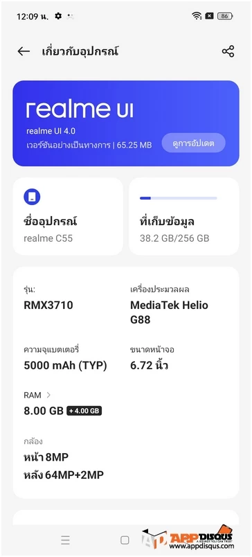The width and height of the screenshot is (252, 557).
Task: Open the recent apps menu icon
Action: tap(65, 540)
